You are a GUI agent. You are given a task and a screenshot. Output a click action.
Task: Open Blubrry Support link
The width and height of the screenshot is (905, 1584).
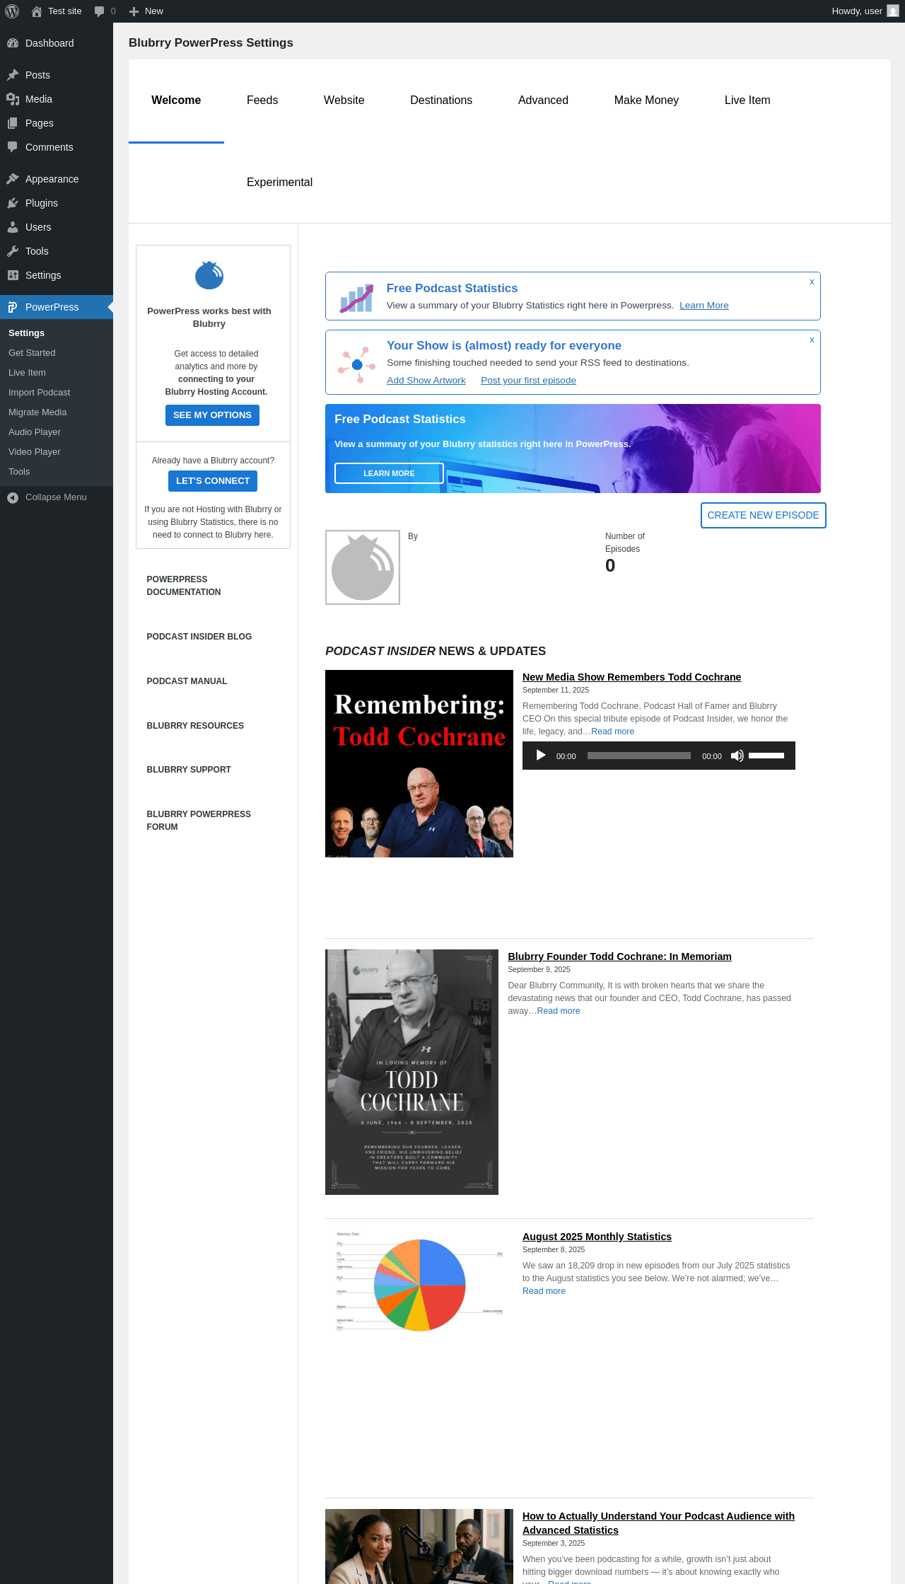point(189,770)
